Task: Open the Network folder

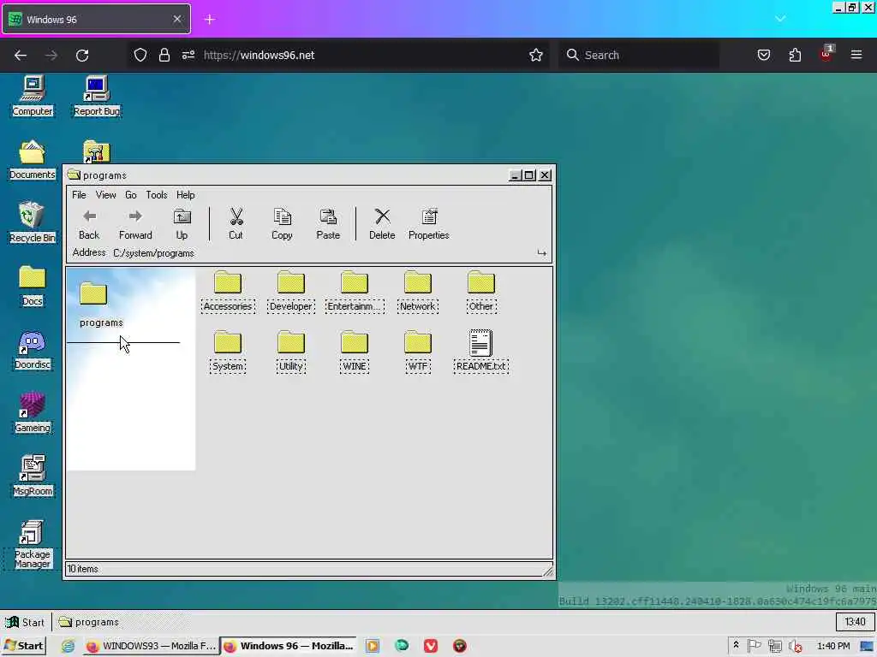Action: tap(418, 292)
